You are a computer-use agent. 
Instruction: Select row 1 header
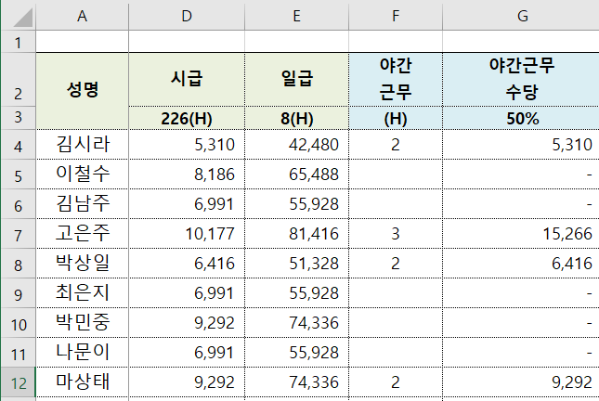[18, 42]
